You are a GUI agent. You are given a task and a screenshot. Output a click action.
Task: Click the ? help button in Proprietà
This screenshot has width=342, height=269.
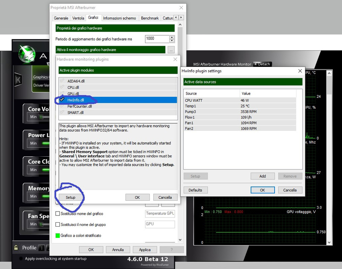[x=172, y=249]
